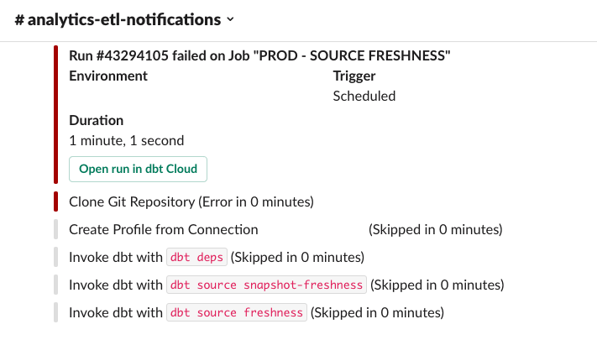Viewport: 597px width, 340px height.
Task: Click the Scheduled trigger value
Action: (x=364, y=96)
